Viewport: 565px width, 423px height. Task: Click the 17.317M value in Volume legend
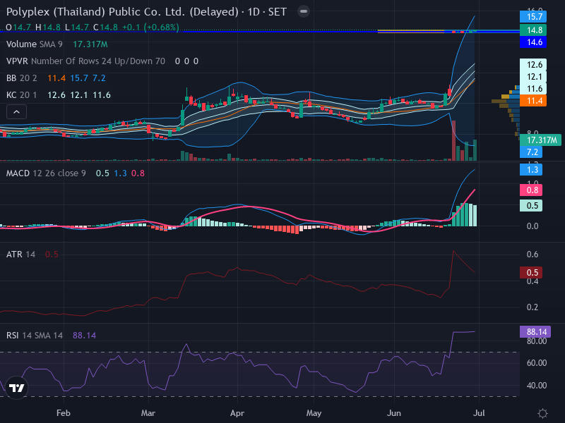coord(90,44)
